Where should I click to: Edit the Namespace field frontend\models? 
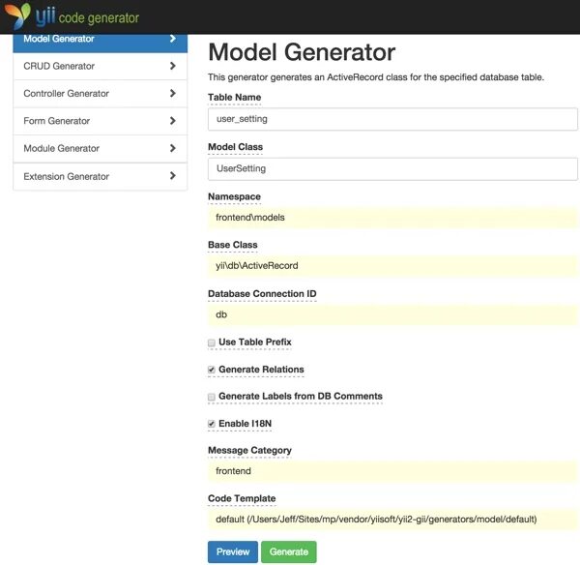pos(392,218)
